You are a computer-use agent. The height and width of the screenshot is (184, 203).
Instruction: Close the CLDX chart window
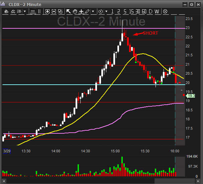[x=198, y=5]
